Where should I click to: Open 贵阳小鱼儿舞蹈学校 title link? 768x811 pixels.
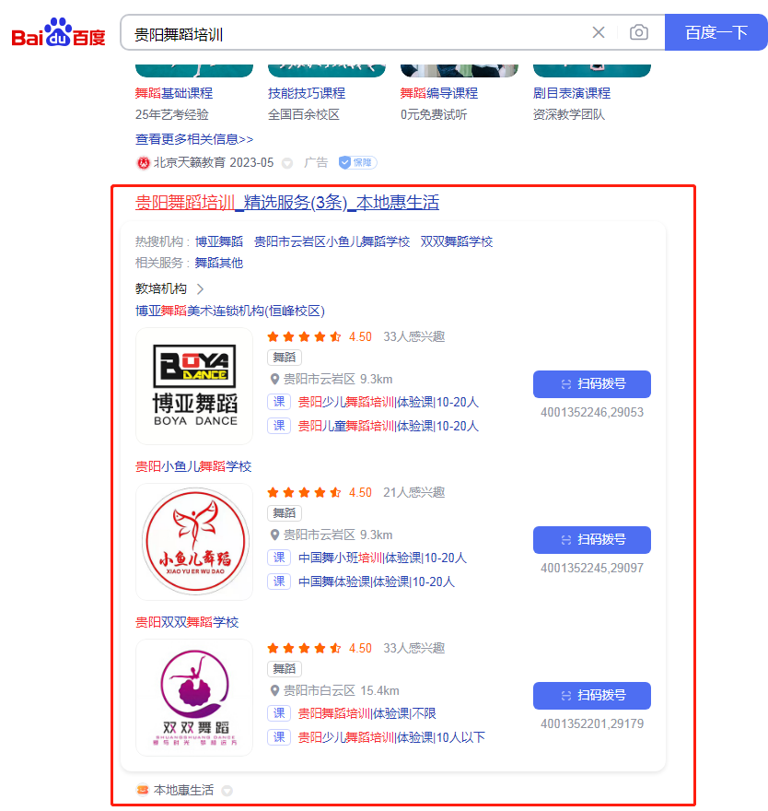[x=193, y=466]
